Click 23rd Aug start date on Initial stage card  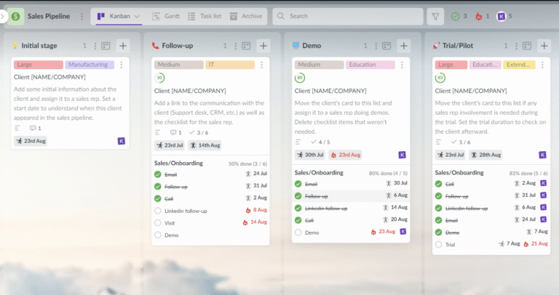31,141
